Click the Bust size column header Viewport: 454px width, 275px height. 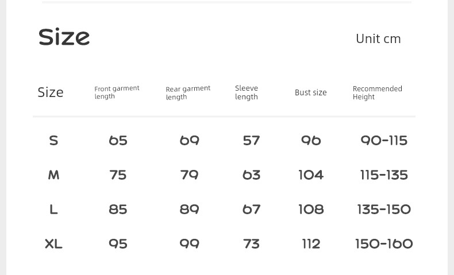point(310,92)
